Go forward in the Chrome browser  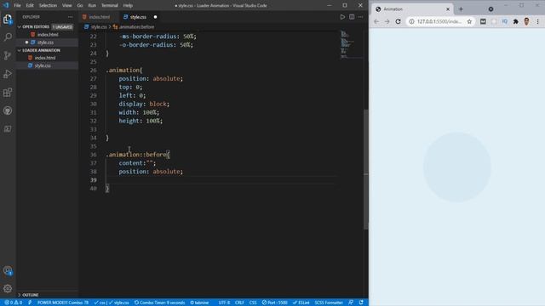pos(387,21)
